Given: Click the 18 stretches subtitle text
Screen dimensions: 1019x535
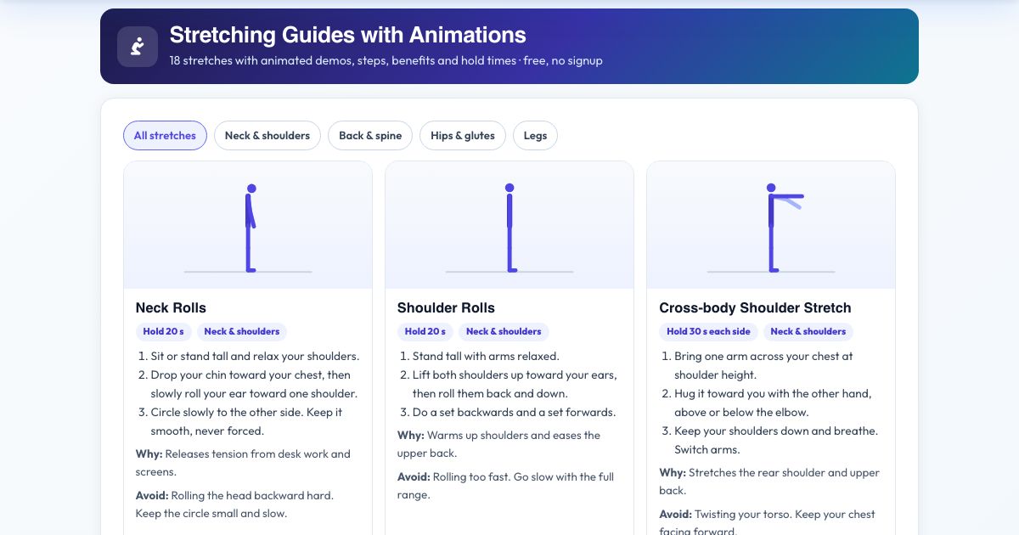Looking at the screenshot, I should [x=386, y=60].
